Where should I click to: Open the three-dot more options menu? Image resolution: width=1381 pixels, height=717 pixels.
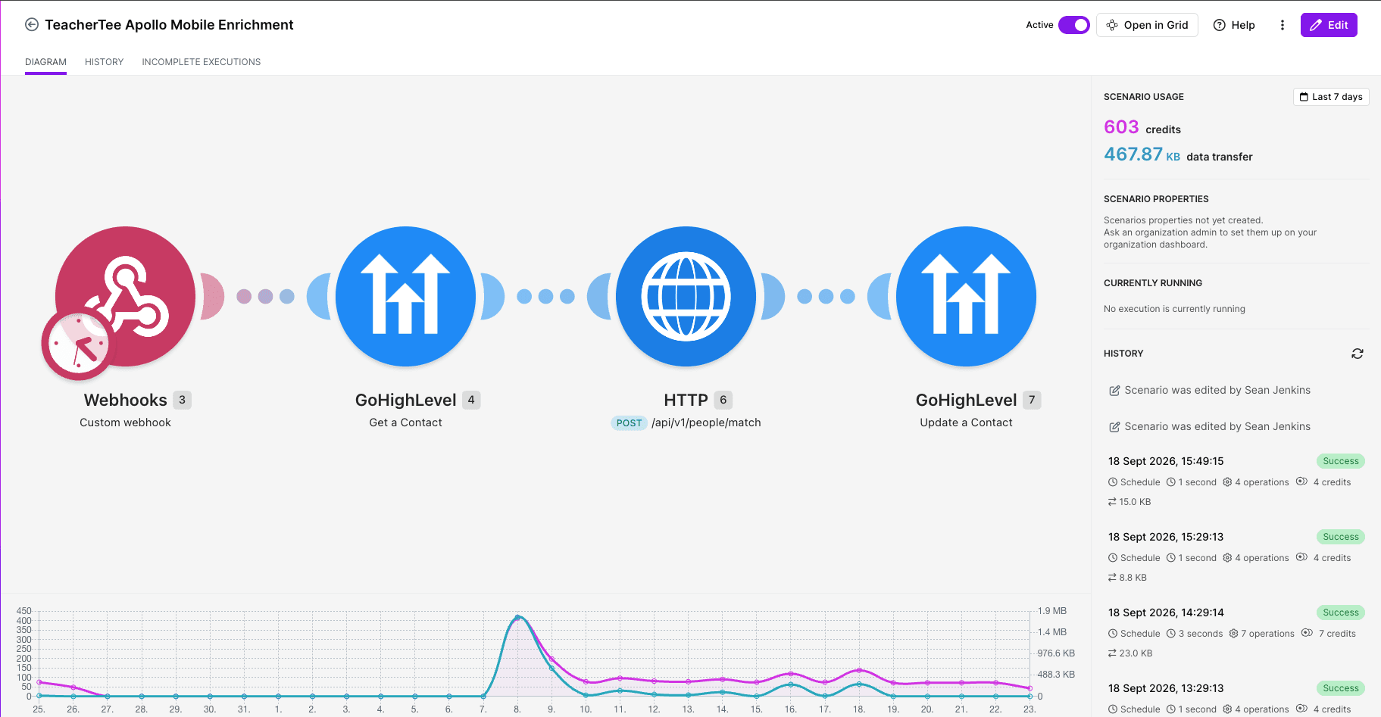[1283, 25]
